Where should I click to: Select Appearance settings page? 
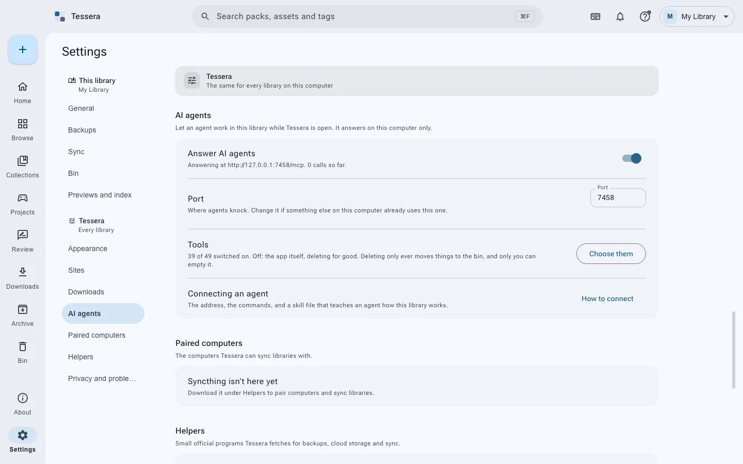(103, 248)
